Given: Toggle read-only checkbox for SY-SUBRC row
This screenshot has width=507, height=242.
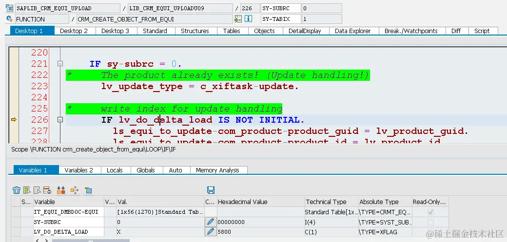Looking at the screenshot, I should 430,223.
